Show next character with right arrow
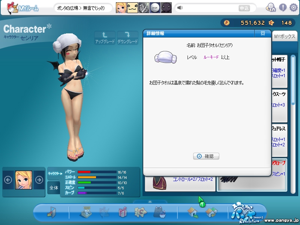Screen dimensions: 300x225 (x=39, y=180)
